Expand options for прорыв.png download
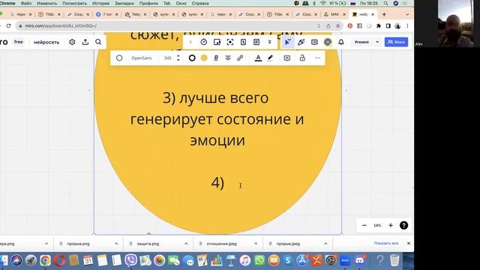Screen dimensions: 480x270 (116, 244)
